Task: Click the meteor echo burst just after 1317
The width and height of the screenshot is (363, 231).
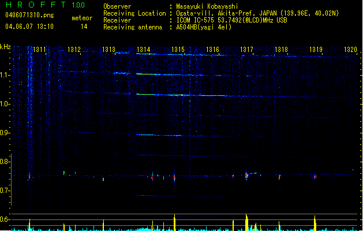Action: pyautogui.click(x=247, y=176)
